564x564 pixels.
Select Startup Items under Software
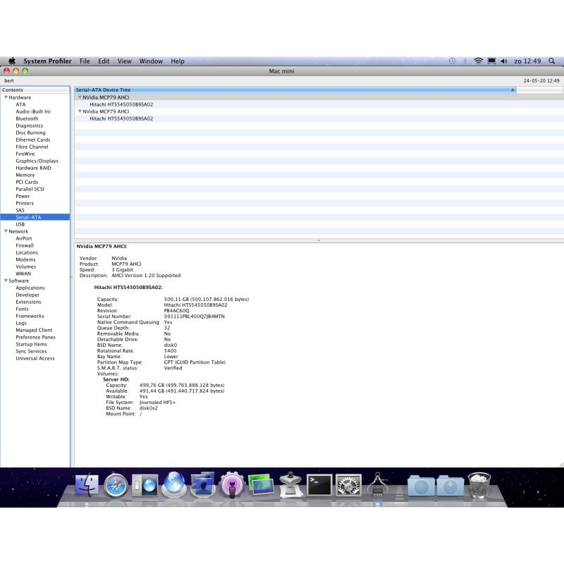[31, 344]
